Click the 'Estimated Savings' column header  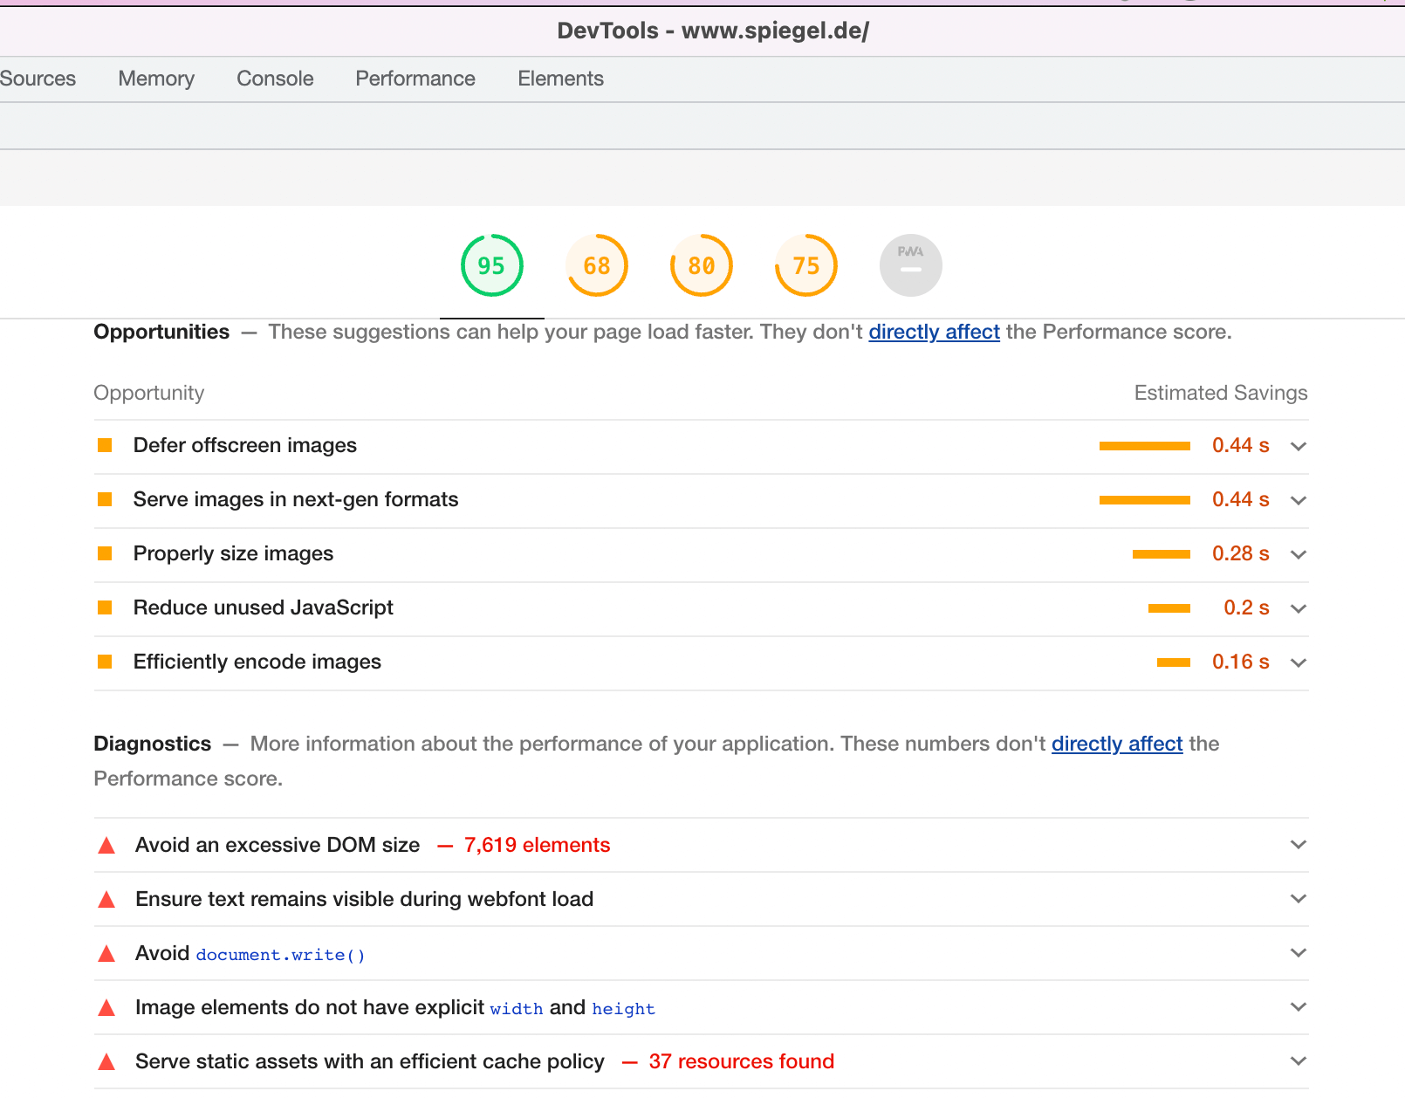tap(1221, 393)
